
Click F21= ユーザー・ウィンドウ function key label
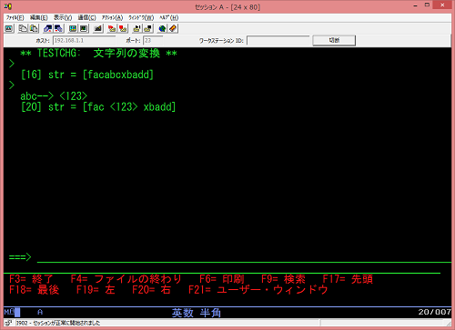[x=258, y=290]
